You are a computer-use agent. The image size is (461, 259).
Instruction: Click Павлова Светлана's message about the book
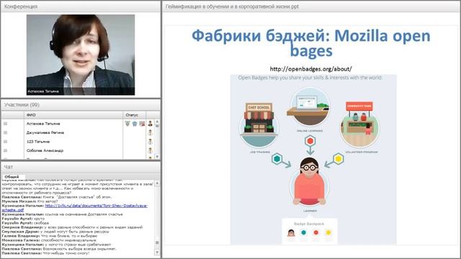[x=57, y=197]
